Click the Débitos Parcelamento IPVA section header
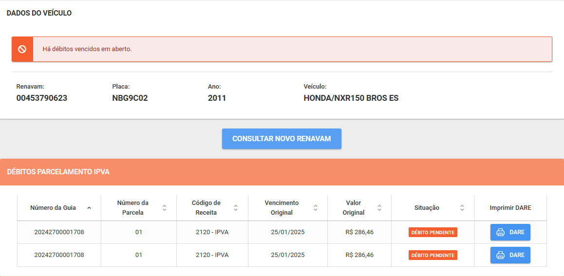Screen dimensions: 564x277 [58, 172]
